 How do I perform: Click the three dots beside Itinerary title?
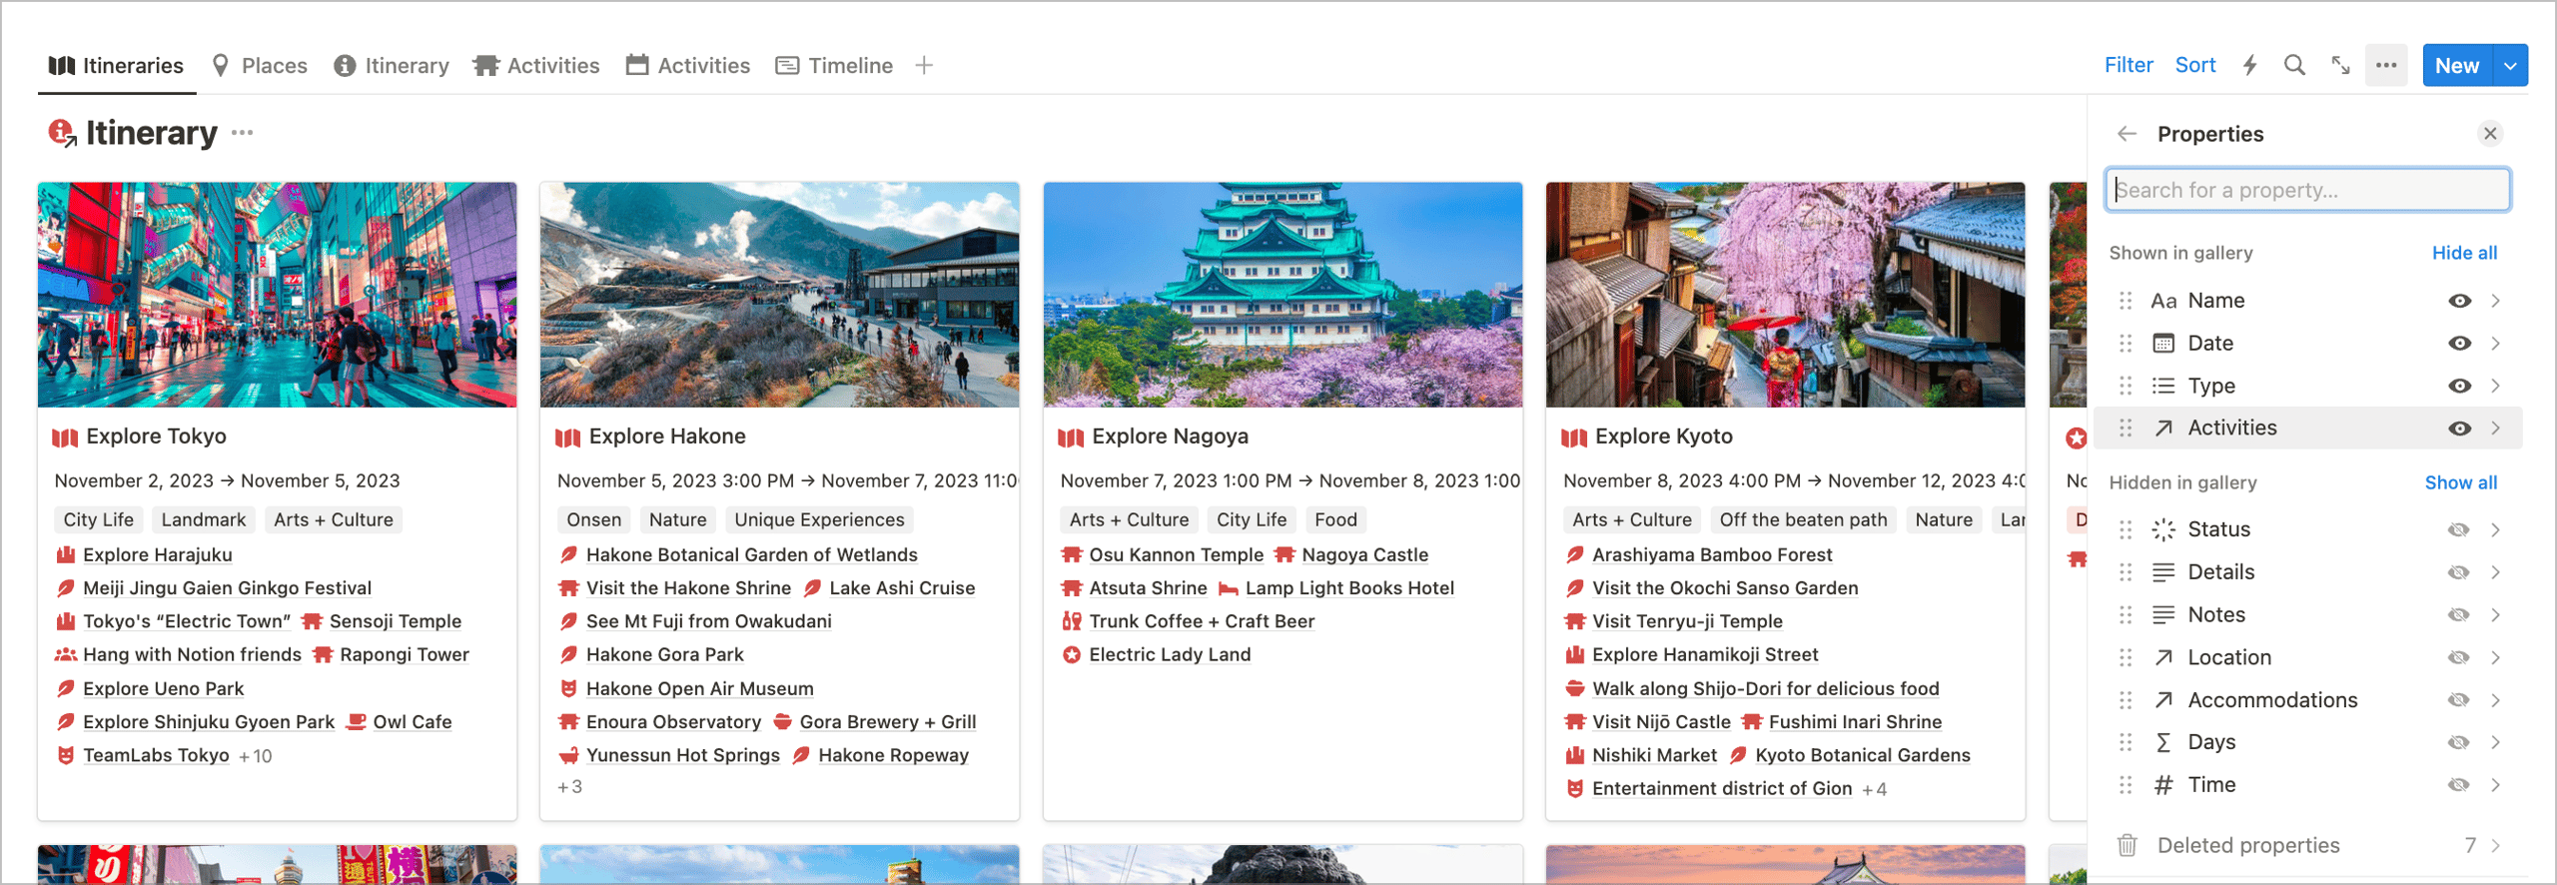pos(242,133)
